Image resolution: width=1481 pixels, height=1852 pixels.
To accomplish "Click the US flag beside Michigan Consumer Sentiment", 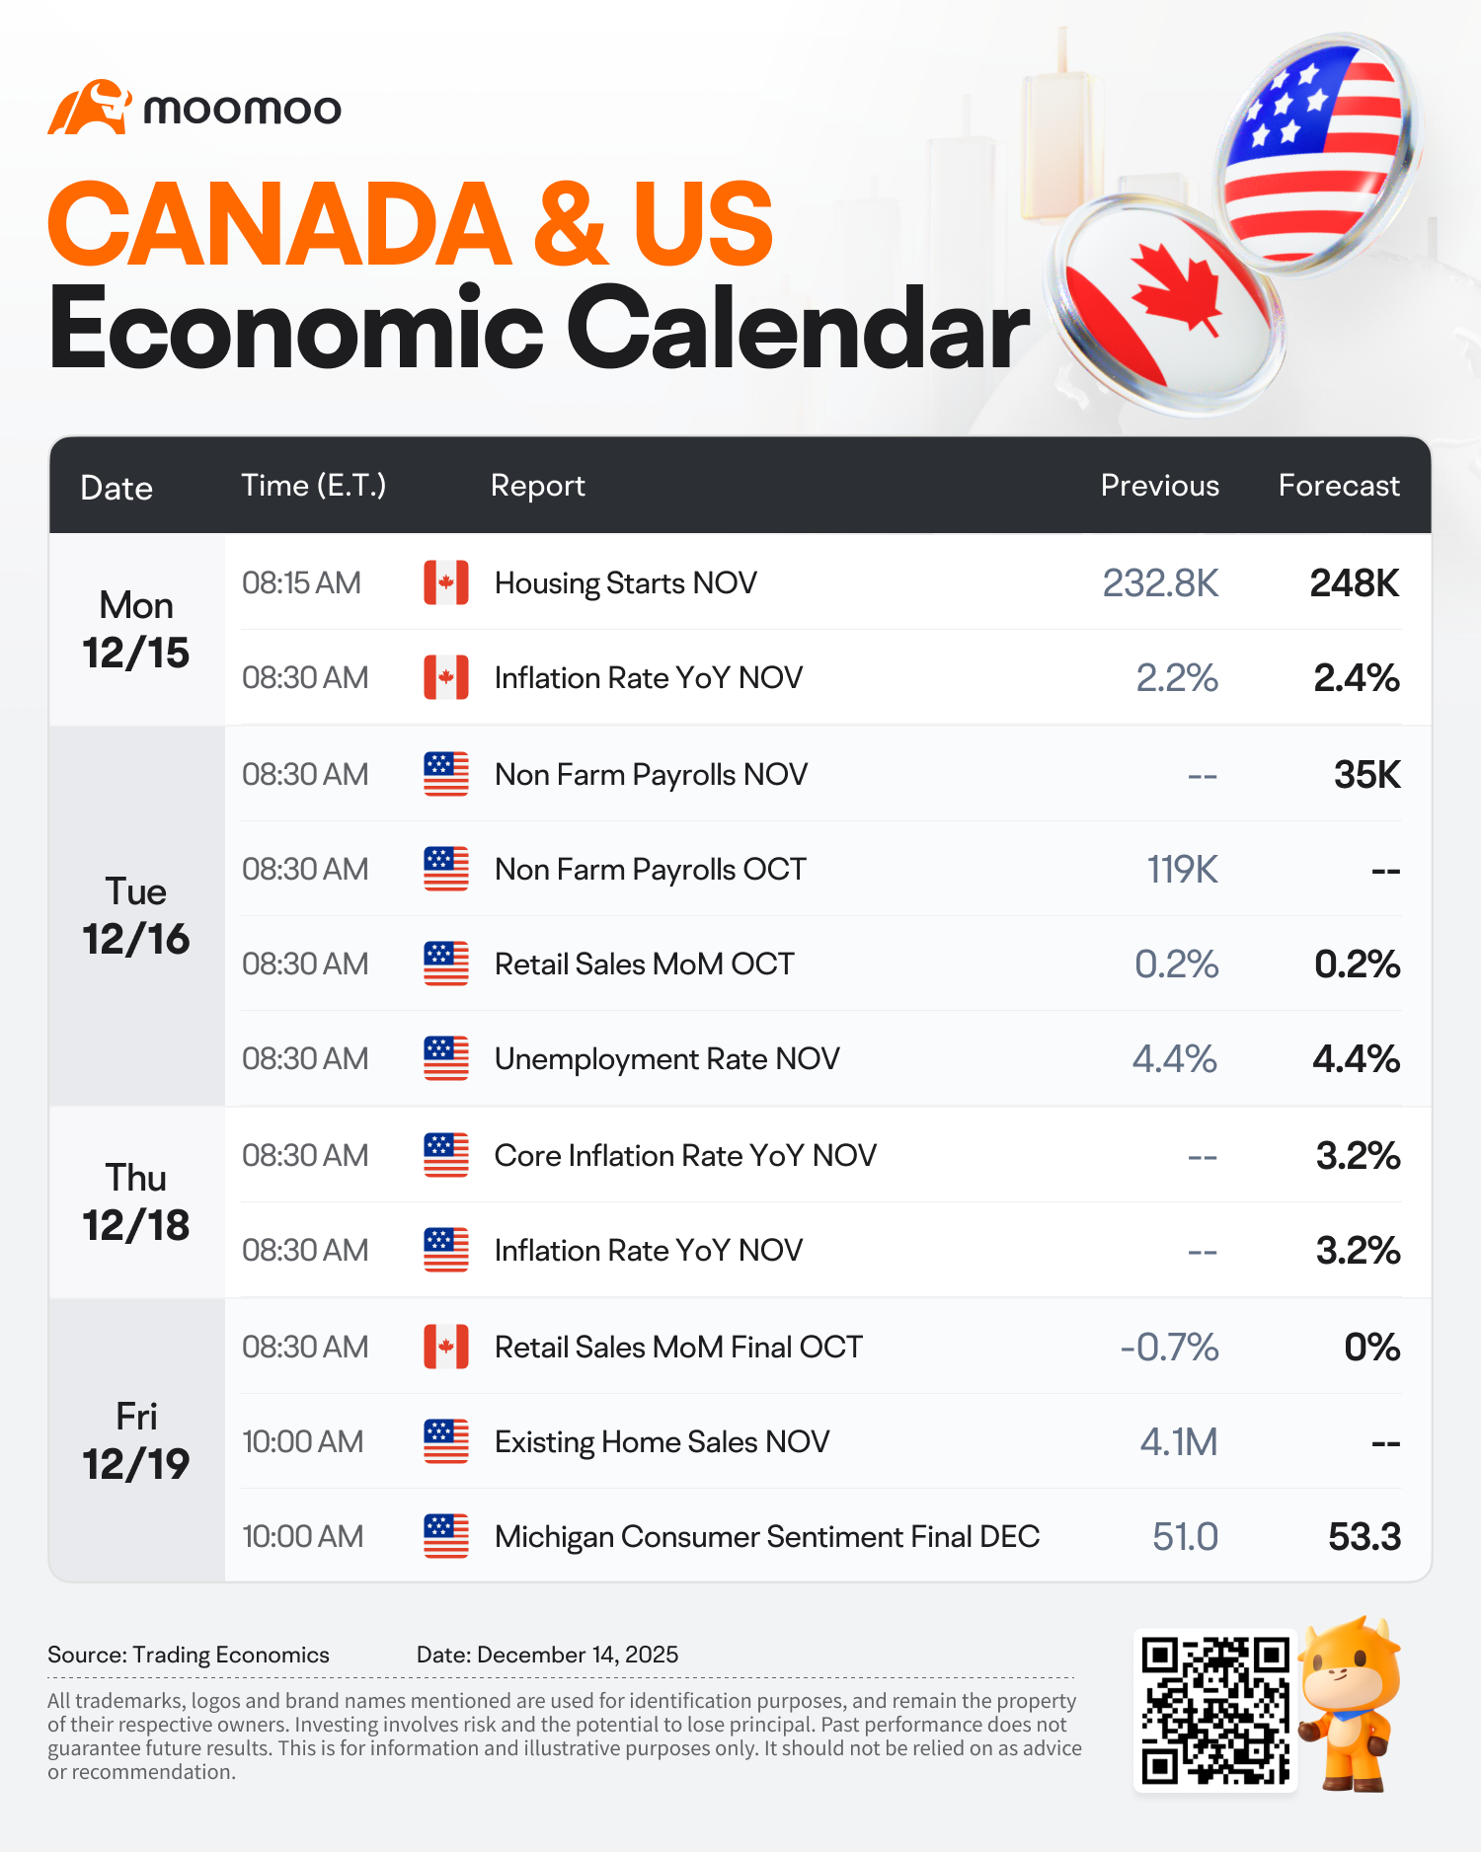I will [446, 1536].
